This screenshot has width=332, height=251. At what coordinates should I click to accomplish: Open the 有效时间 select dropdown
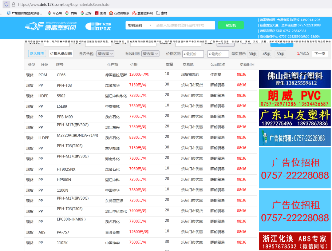[150, 54]
